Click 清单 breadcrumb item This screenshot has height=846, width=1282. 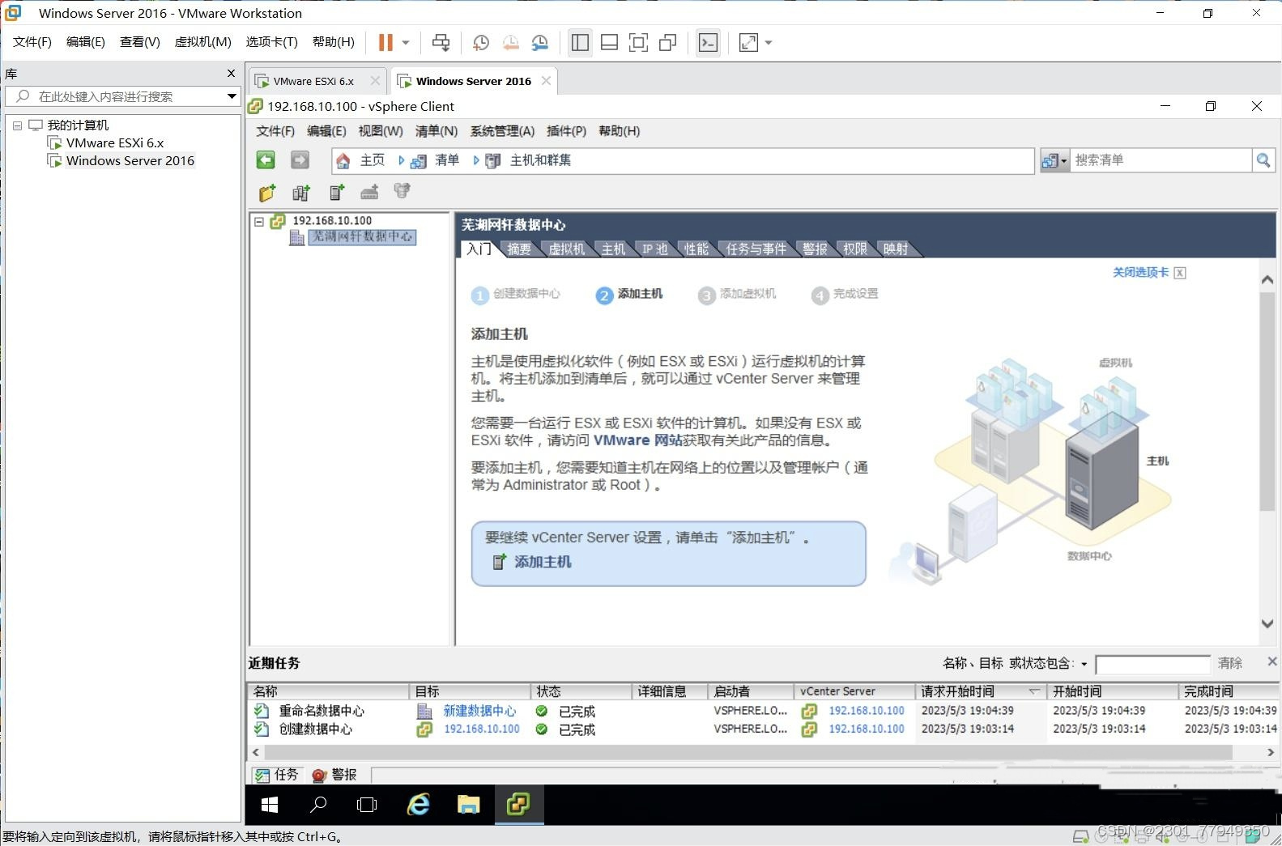[x=446, y=160]
